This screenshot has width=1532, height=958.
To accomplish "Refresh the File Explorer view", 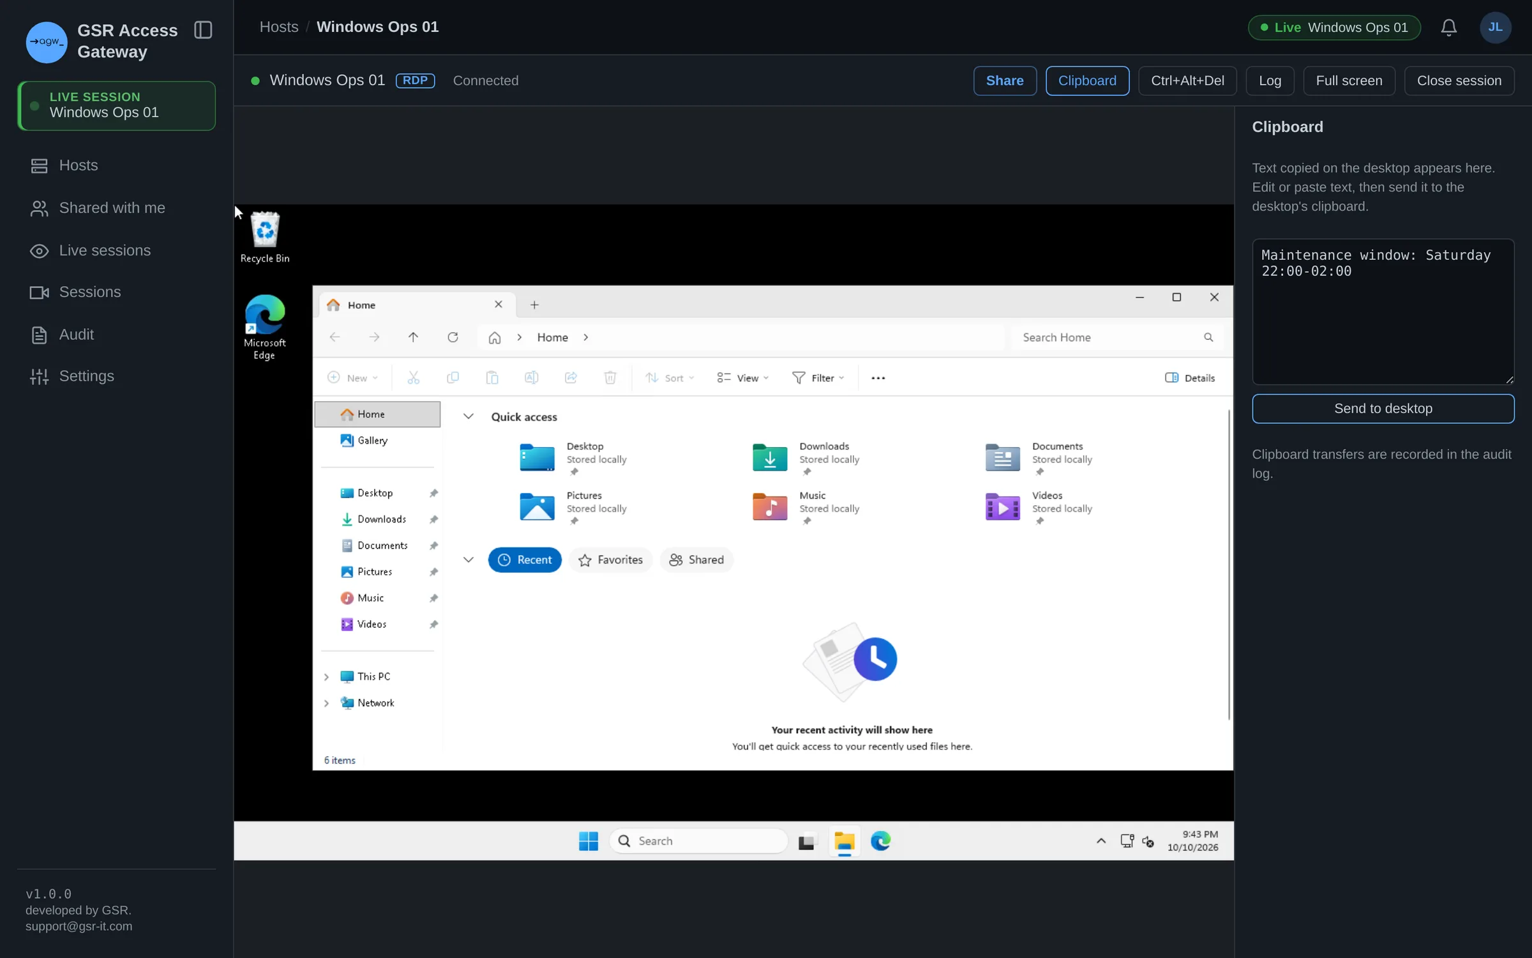I will click(453, 337).
